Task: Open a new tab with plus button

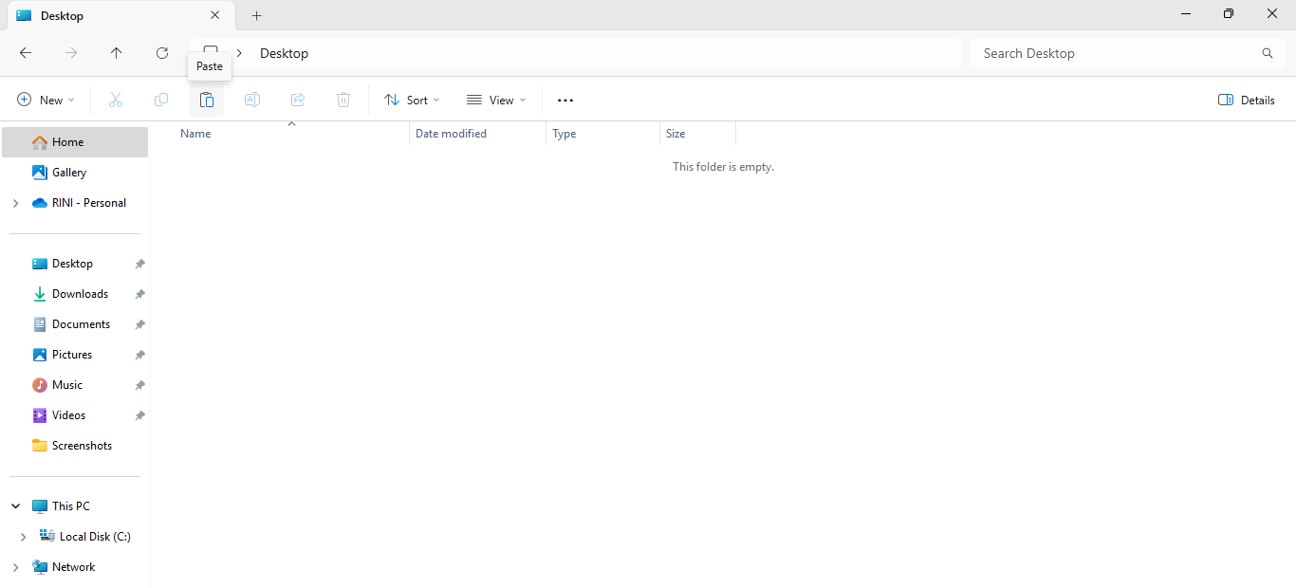Action: (256, 15)
